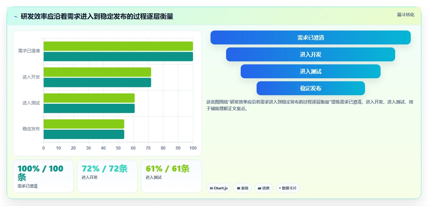The image size is (428, 206).
Task: Click the 72% / 72条 stat card
Action: tap(107, 176)
